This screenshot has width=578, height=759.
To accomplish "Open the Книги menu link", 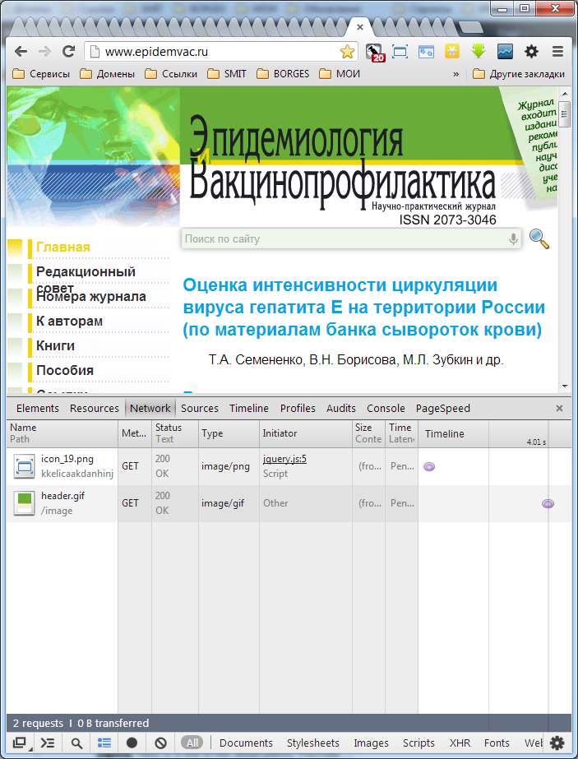I will [55, 345].
